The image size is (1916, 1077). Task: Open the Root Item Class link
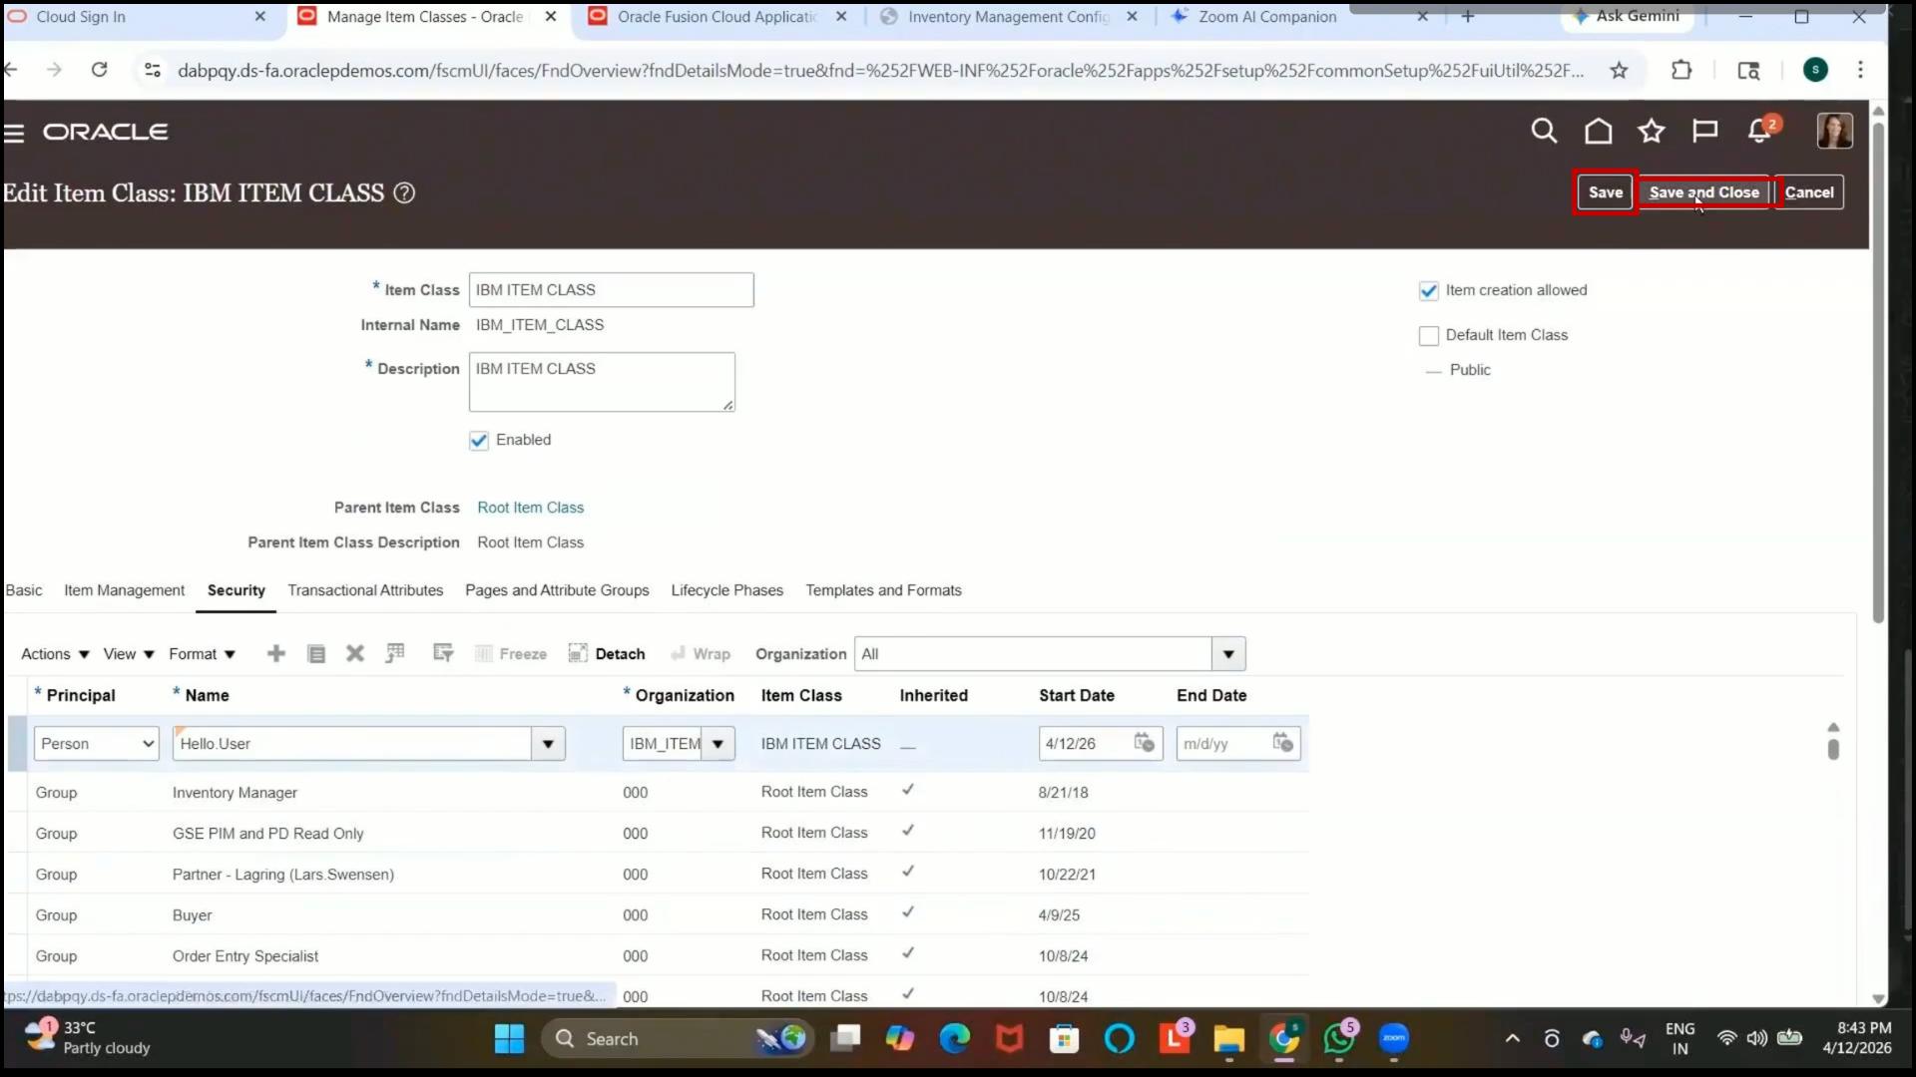pos(530,508)
